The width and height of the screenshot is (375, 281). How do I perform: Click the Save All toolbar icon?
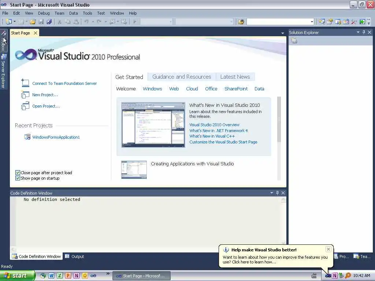coord(49,22)
